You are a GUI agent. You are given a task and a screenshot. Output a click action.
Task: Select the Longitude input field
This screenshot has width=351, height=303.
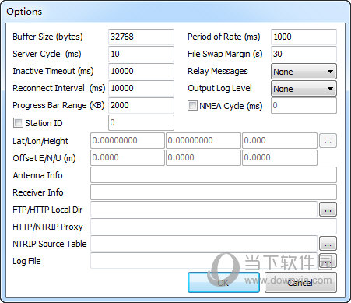[203, 140]
